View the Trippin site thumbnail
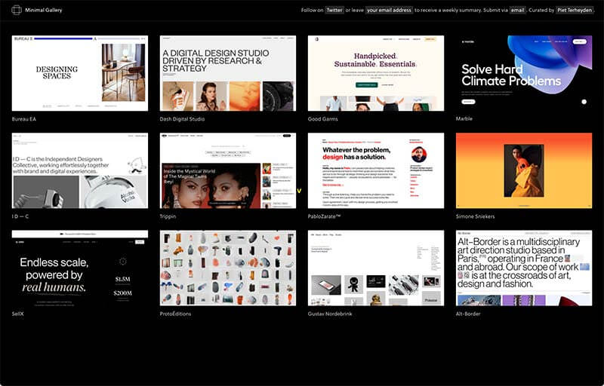 228,170
